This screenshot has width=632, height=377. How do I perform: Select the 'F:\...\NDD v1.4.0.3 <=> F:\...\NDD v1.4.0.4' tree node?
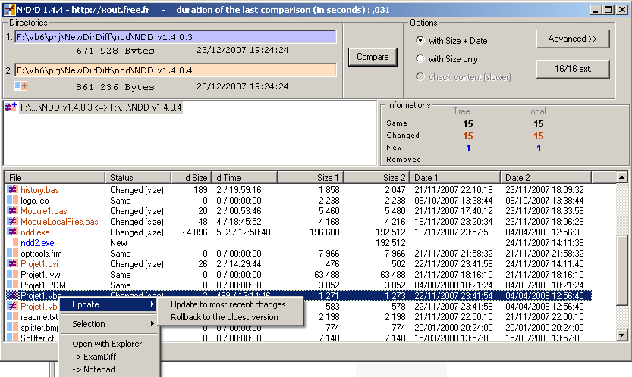point(101,107)
